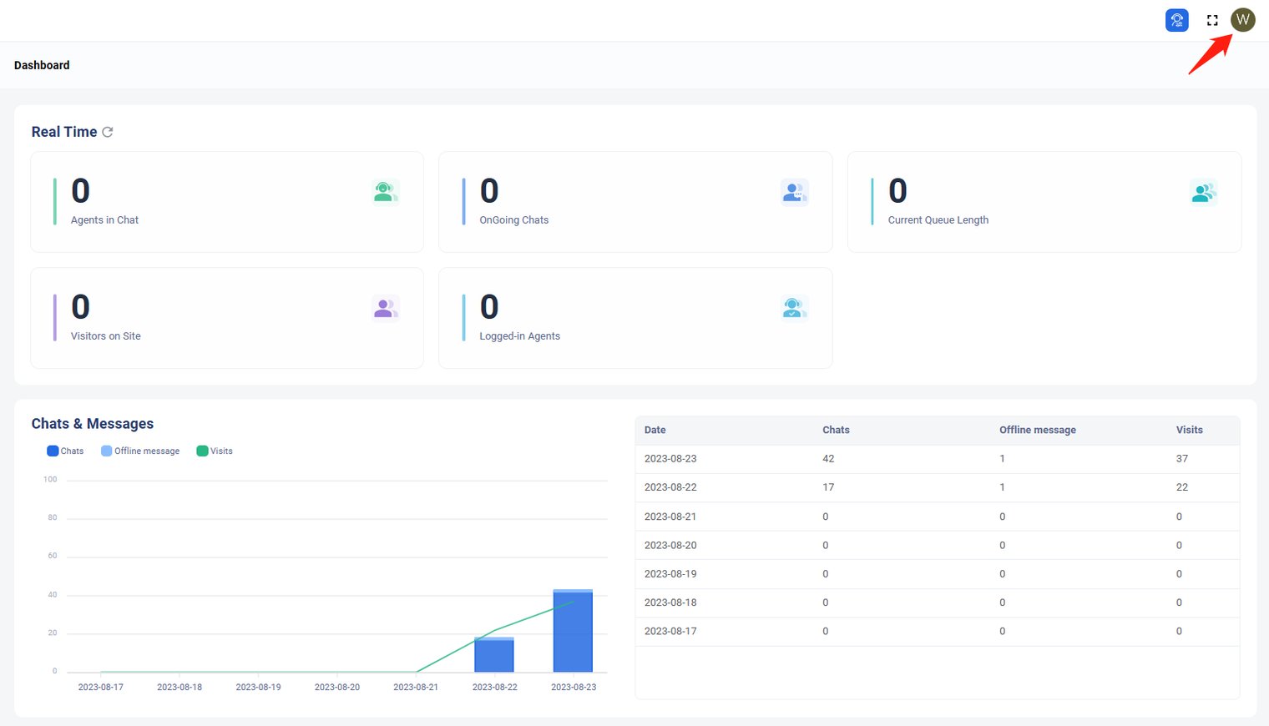Click the Current Queue Length icon
Image resolution: width=1269 pixels, height=726 pixels.
[1203, 193]
